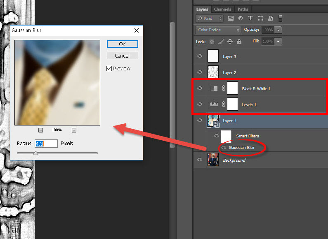Image resolution: width=328 pixels, height=239 pixels.
Task: Confirm Gaussian Blur with OK
Action: [123, 44]
